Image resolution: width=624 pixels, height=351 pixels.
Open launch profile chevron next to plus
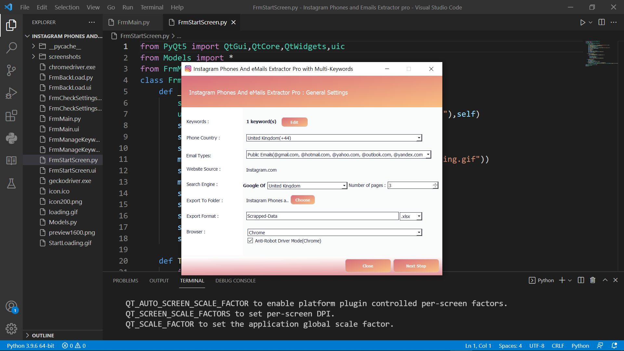pyautogui.click(x=570, y=280)
